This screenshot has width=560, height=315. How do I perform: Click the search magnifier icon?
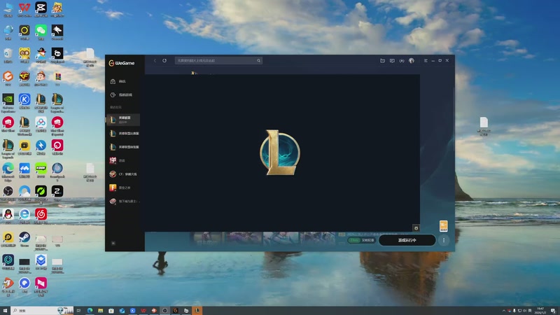[x=258, y=61]
